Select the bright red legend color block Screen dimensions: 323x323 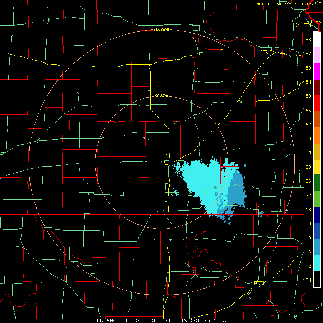pos(317,103)
